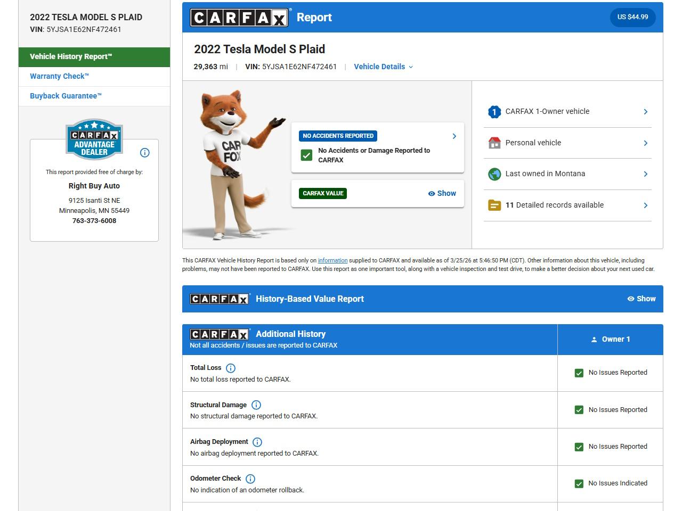
Task: Open the Buyback Guarantee sidebar item
Action: point(66,96)
